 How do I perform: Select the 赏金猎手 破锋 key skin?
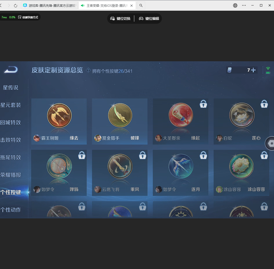click(120, 121)
